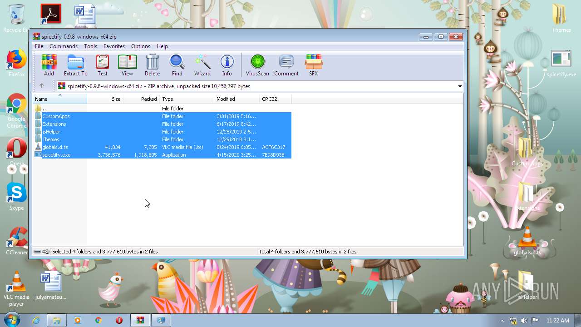The width and height of the screenshot is (581, 327).
Task: Open jsHelper folder on desktop
Action: click(x=527, y=286)
